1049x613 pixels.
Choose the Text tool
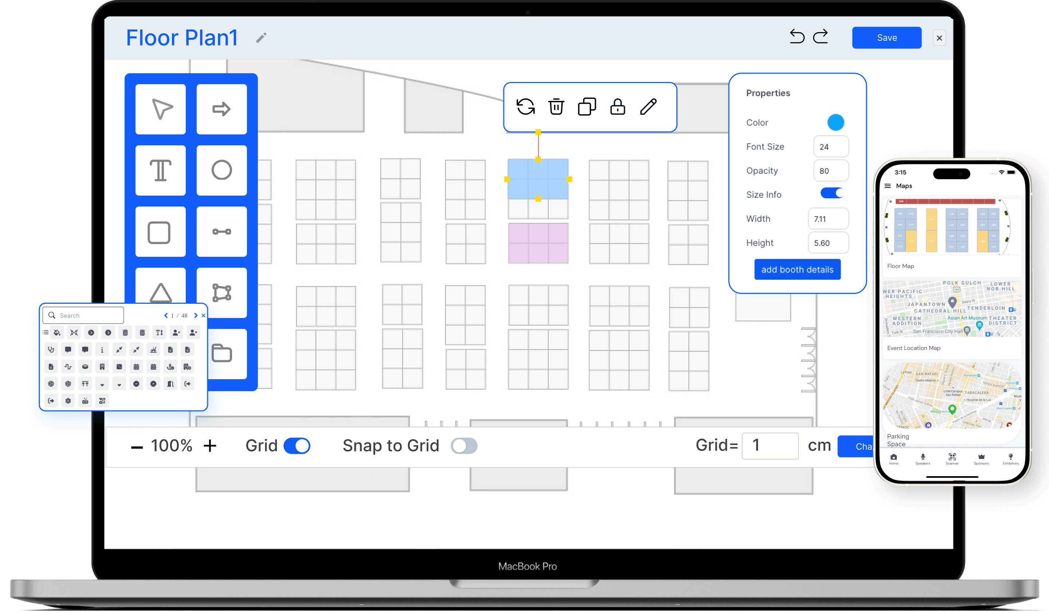click(x=161, y=170)
